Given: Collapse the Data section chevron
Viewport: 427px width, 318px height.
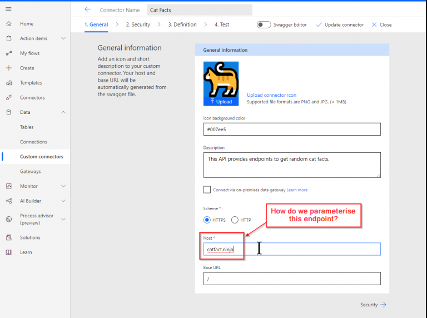Looking at the screenshot, I should pos(63,112).
